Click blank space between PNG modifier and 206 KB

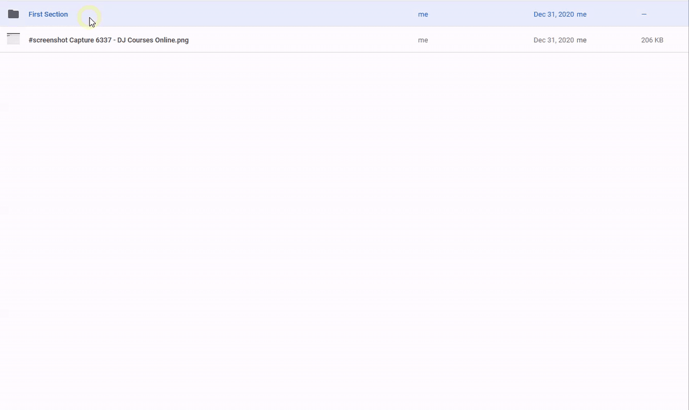tap(613, 40)
